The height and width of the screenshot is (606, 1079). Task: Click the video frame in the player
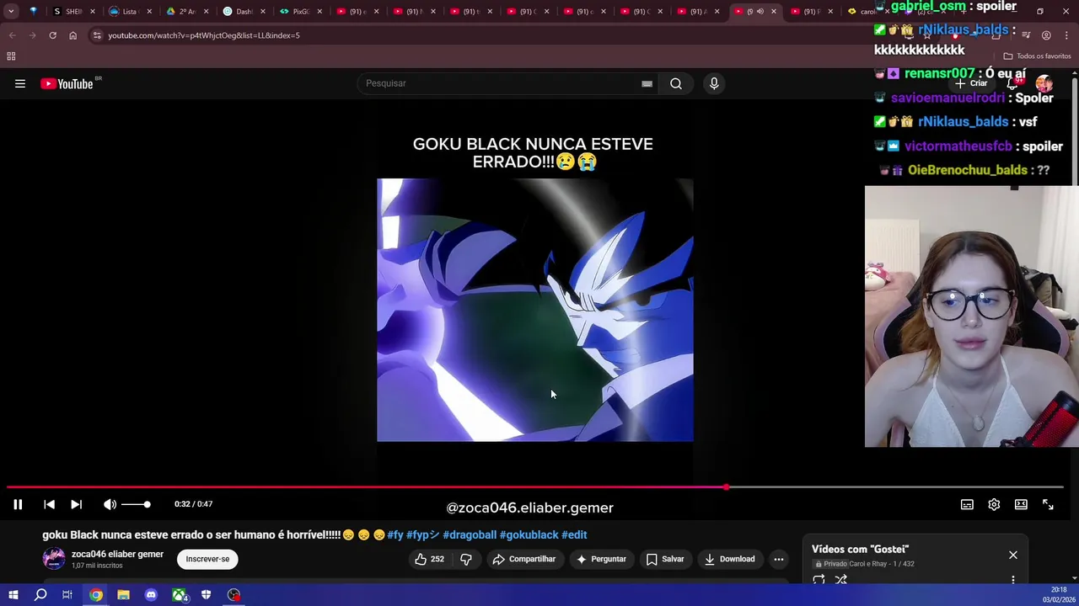pyautogui.click(x=535, y=310)
